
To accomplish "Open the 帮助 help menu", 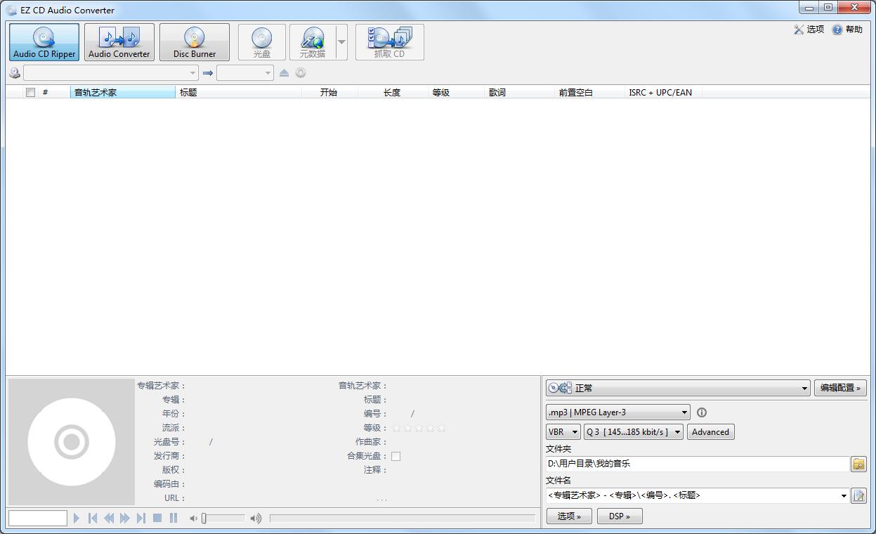I will 847,30.
